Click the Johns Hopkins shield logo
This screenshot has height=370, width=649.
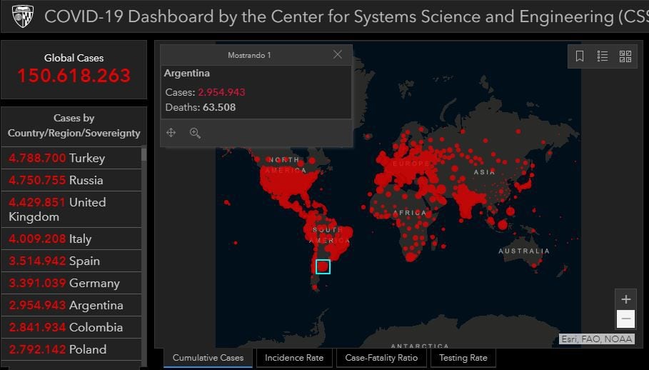[x=23, y=16]
